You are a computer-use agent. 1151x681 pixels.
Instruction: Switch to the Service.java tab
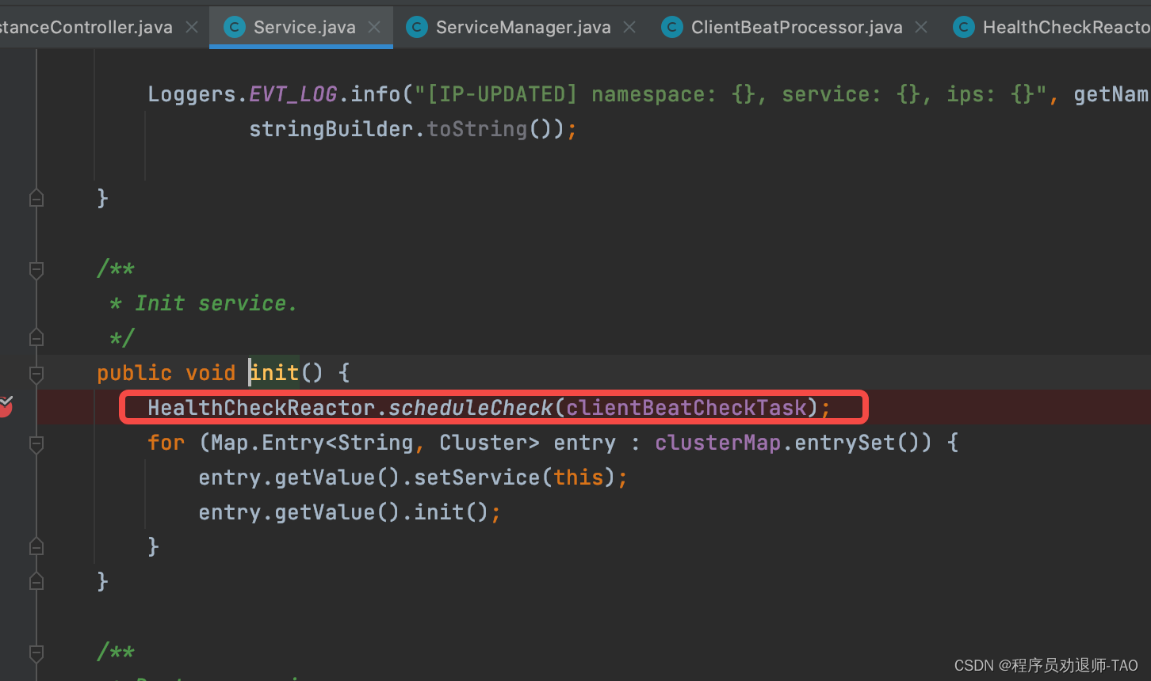pyautogui.click(x=301, y=27)
